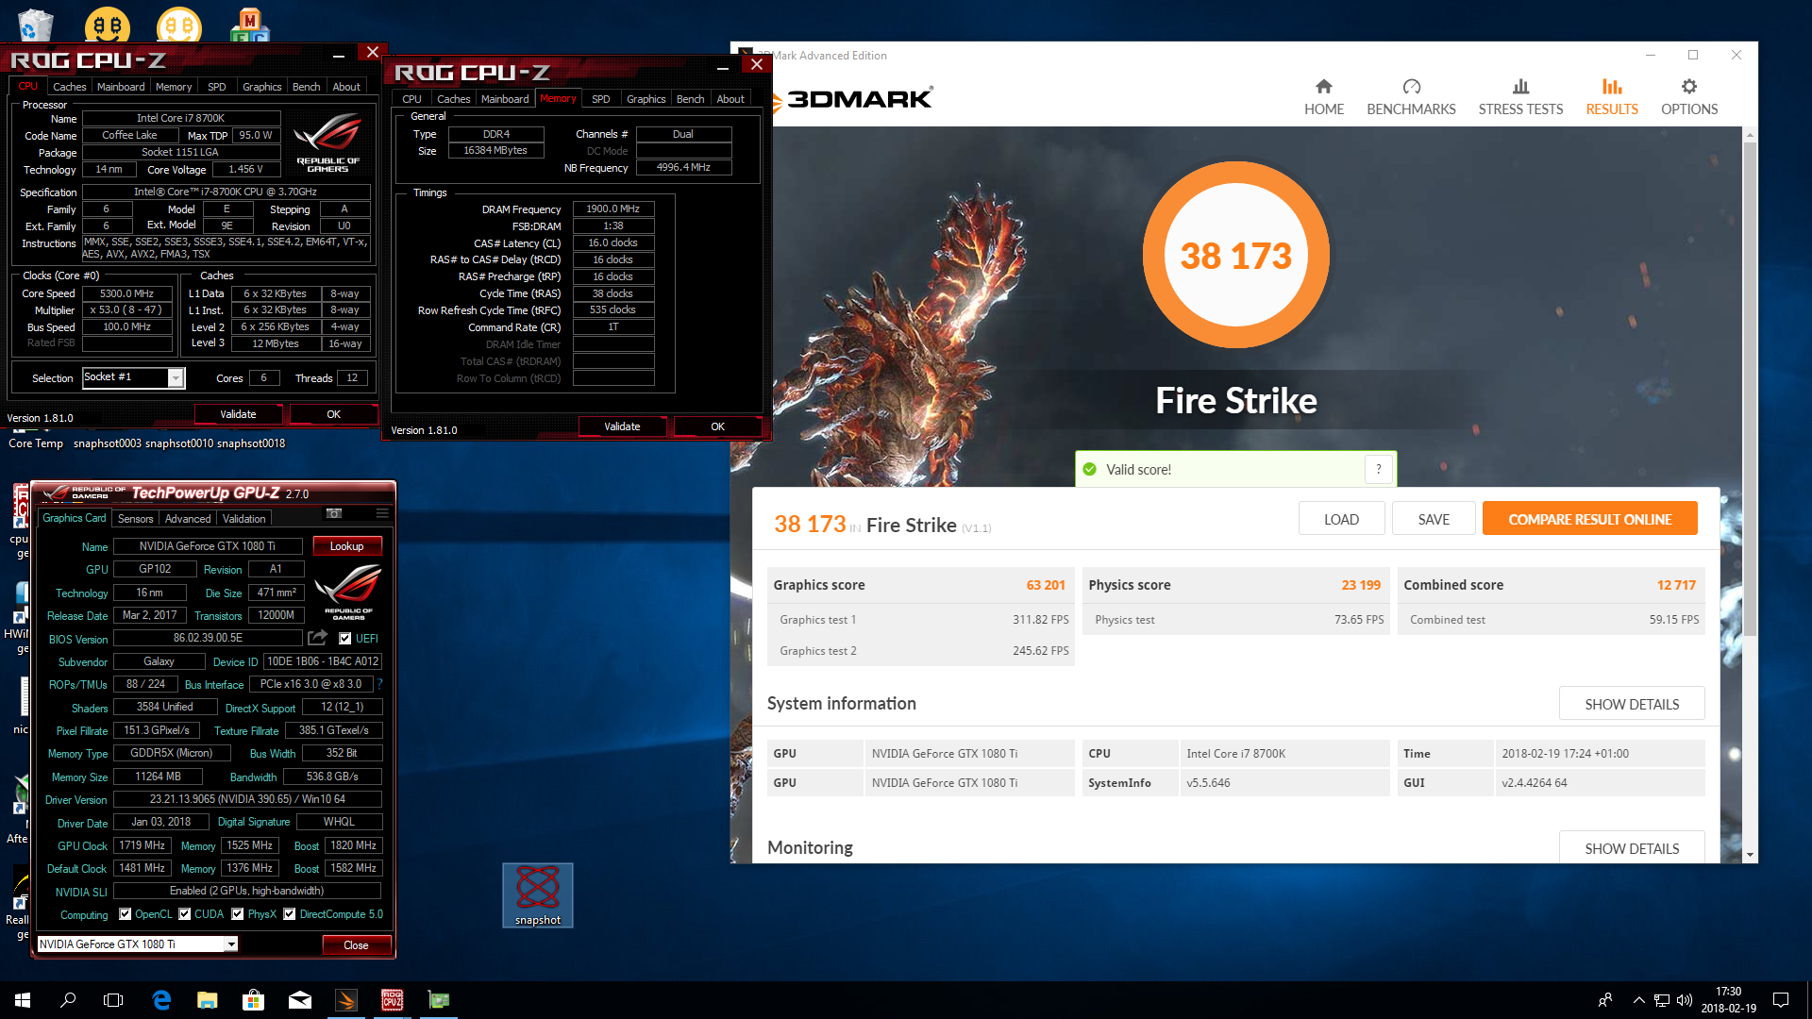Show hidden system tray icons chevron
This screenshot has height=1019, width=1812.
tap(1639, 1000)
